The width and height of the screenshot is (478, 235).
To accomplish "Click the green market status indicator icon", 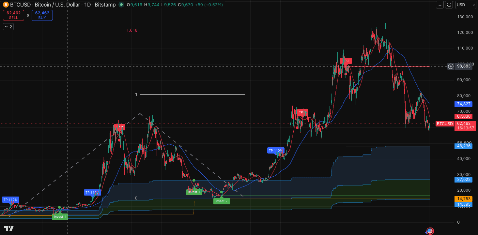I will 121,5.
